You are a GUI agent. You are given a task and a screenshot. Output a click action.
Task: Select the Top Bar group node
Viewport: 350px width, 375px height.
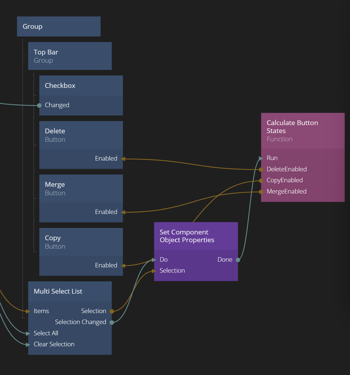tap(70, 56)
